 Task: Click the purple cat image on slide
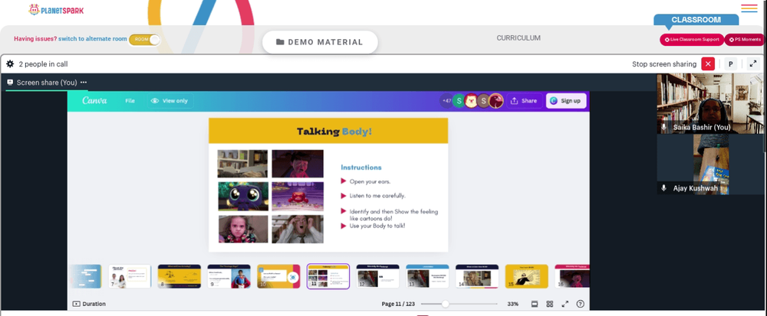(243, 196)
